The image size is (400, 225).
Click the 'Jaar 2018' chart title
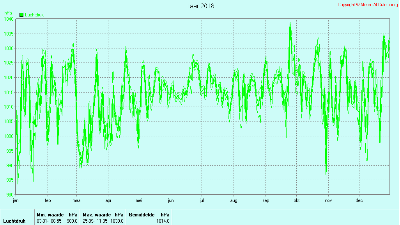click(200, 6)
